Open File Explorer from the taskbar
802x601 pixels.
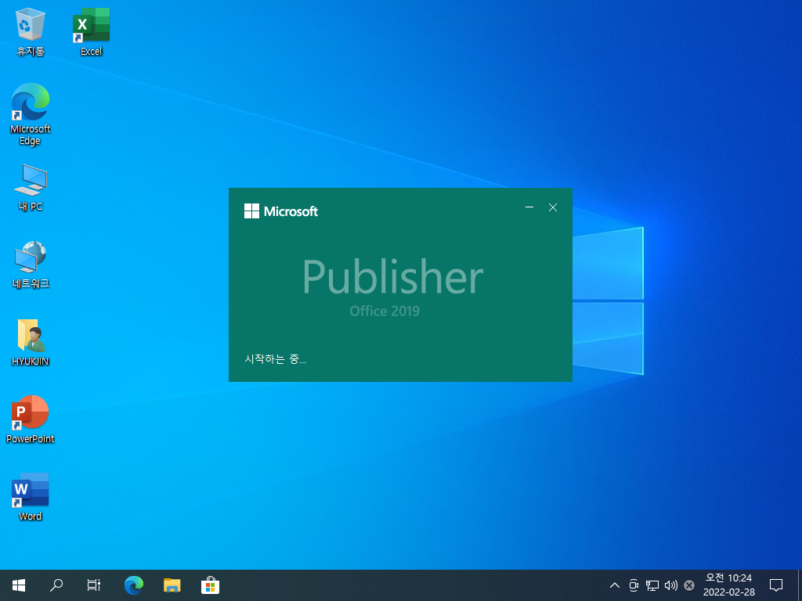click(172, 585)
